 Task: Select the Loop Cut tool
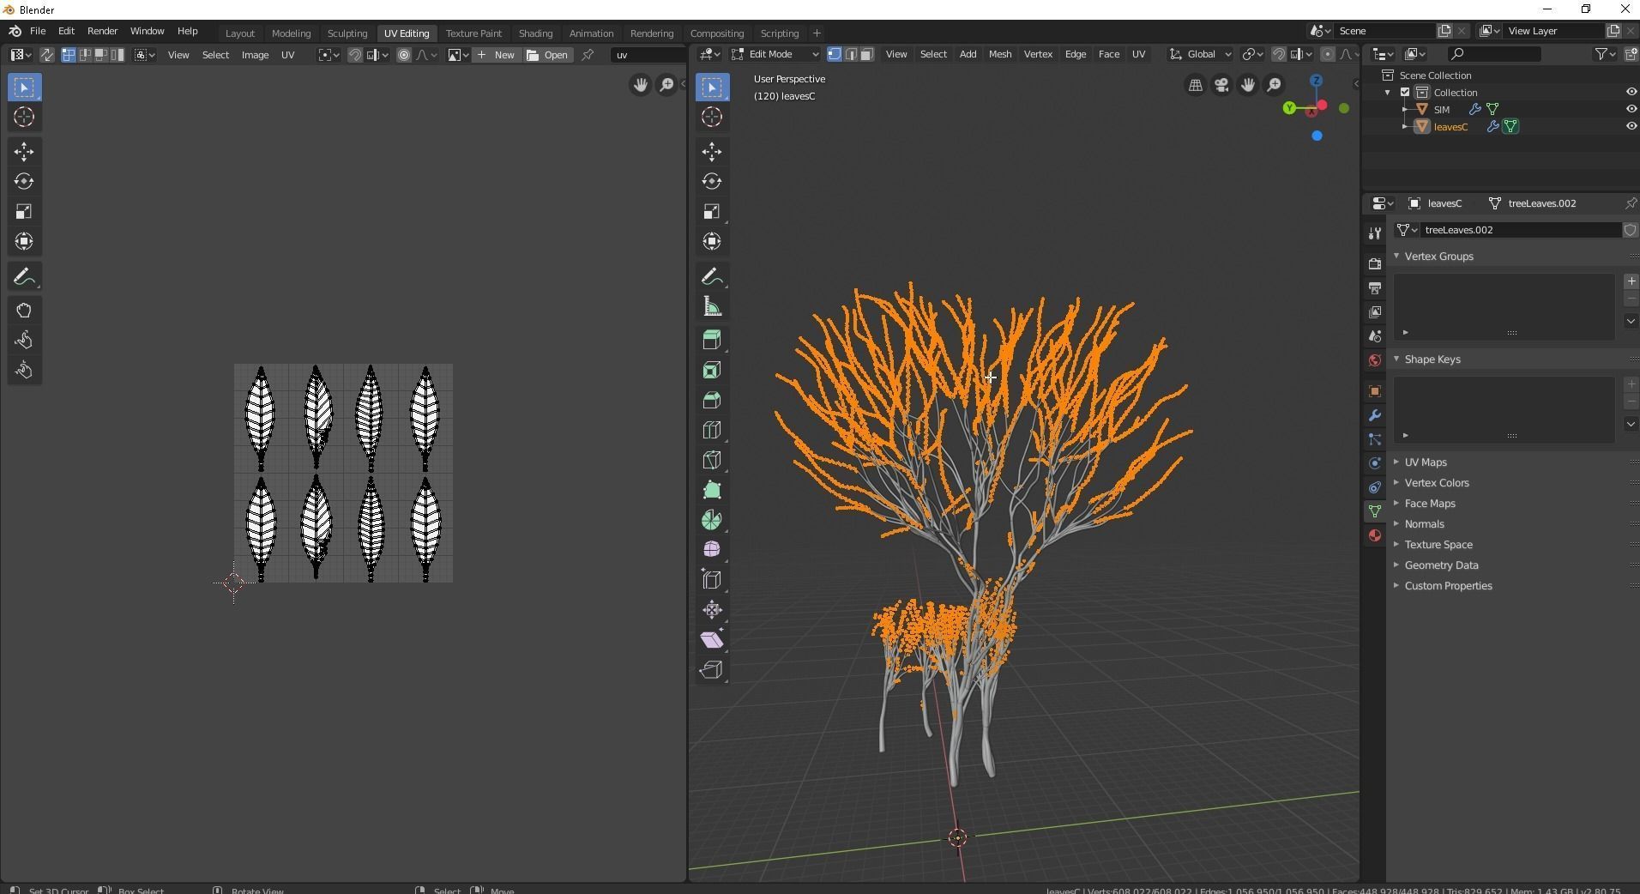(x=712, y=431)
